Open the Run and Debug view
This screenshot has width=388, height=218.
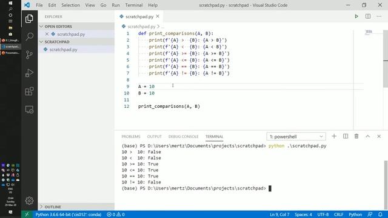tap(29, 73)
